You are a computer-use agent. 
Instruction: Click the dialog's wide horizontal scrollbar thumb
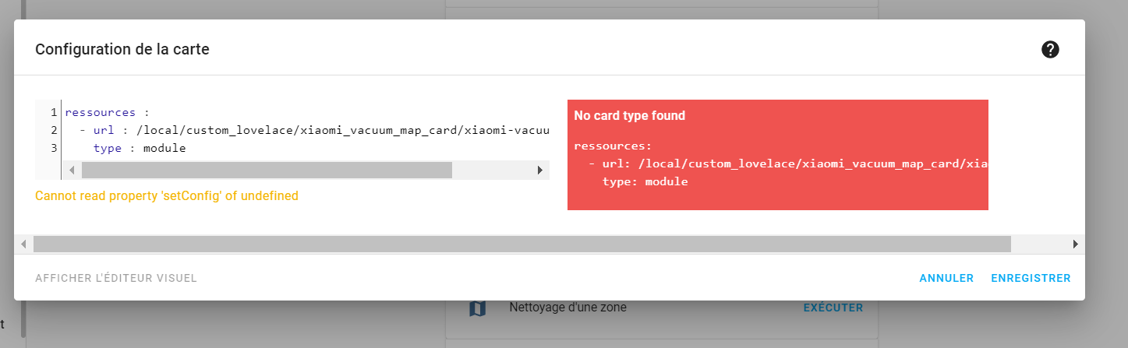pyautogui.click(x=522, y=244)
